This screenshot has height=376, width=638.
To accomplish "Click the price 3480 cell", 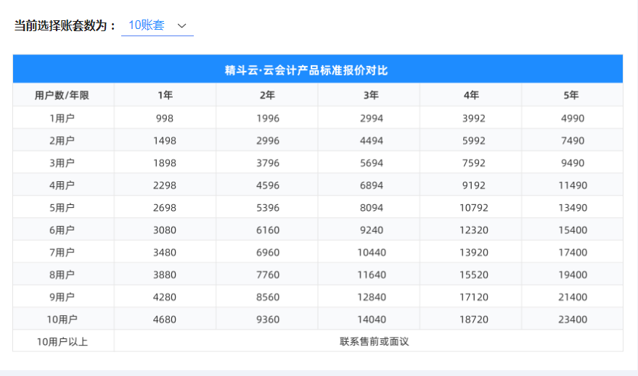I will point(165,251).
